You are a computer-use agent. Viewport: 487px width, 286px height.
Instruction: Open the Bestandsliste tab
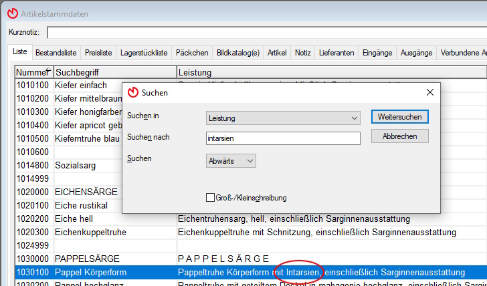click(56, 53)
